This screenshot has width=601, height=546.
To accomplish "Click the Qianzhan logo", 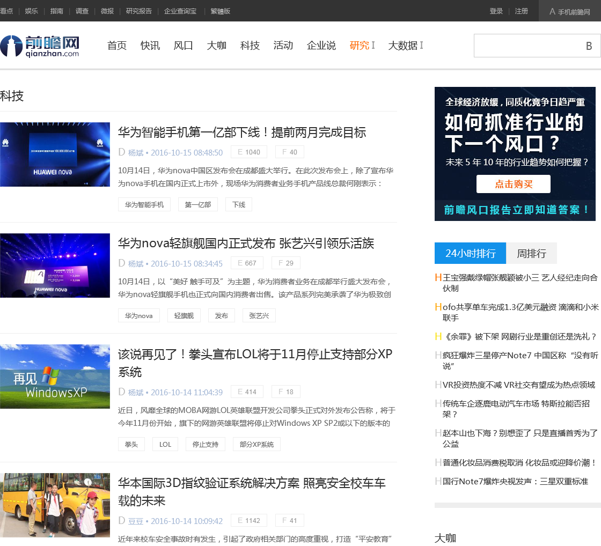I will point(40,46).
